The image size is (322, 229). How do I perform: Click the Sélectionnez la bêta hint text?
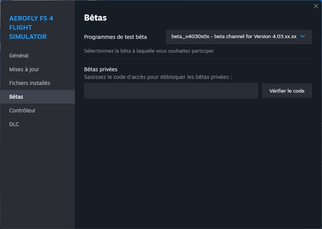tap(149, 51)
